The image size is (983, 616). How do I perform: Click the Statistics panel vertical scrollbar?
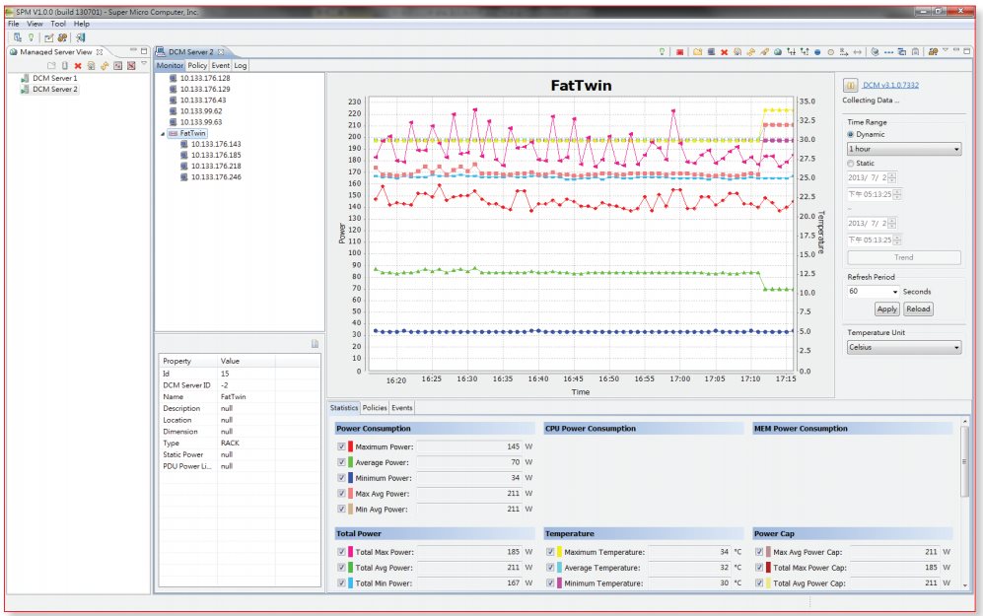[x=964, y=462]
